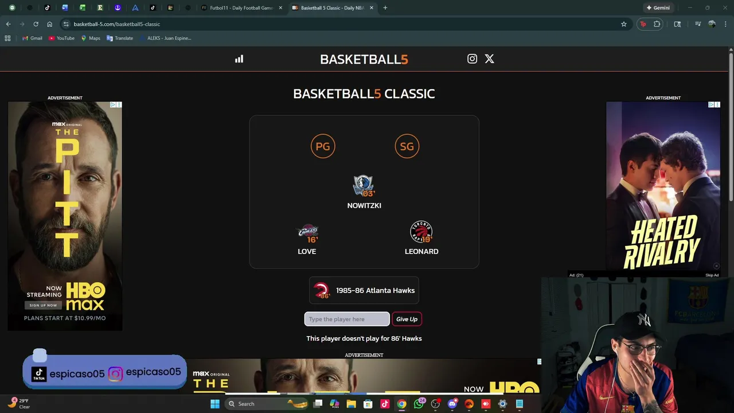The height and width of the screenshot is (413, 734).
Task: Open the red Tp extension icon
Action: coord(643,24)
